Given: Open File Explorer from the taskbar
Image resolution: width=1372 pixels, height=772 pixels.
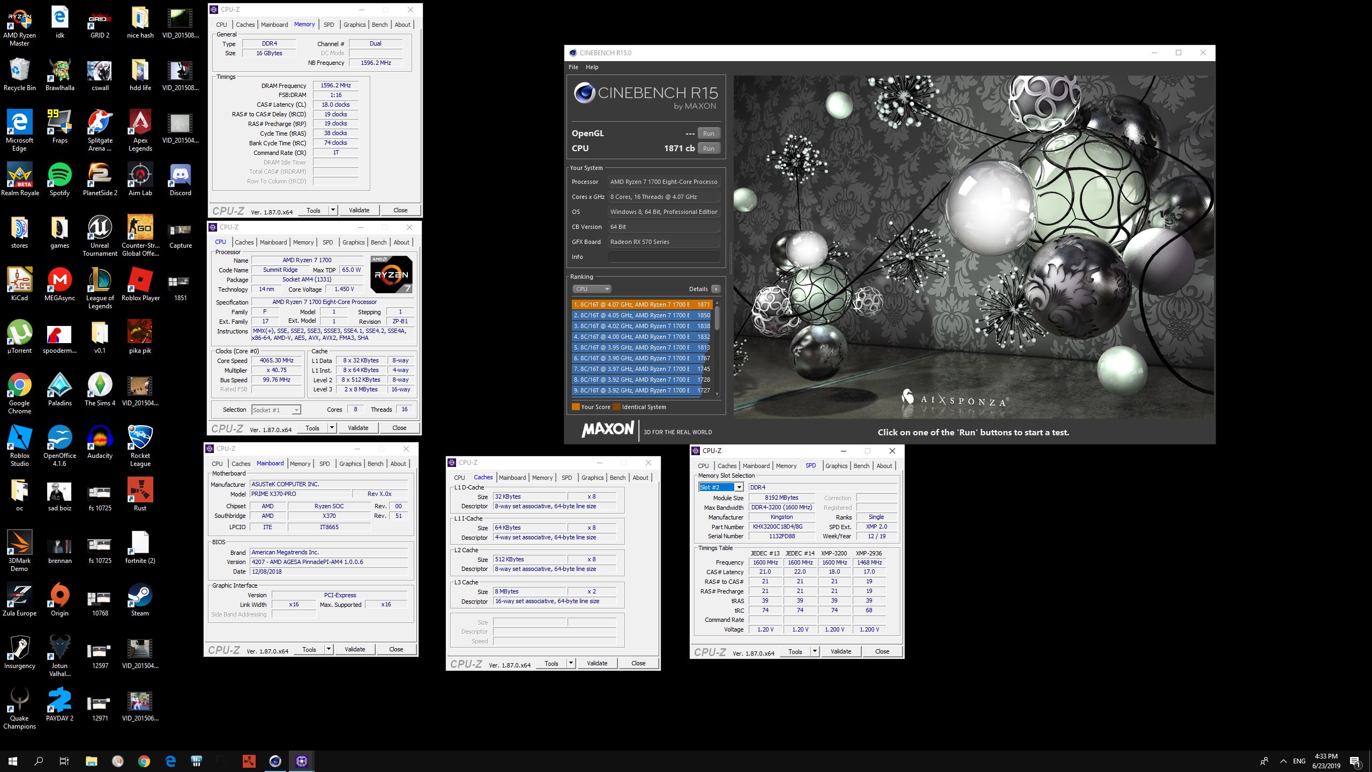Looking at the screenshot, I should coord(92,761).
